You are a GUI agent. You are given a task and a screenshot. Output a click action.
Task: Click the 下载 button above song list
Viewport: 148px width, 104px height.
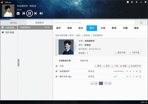coord(115,66)
